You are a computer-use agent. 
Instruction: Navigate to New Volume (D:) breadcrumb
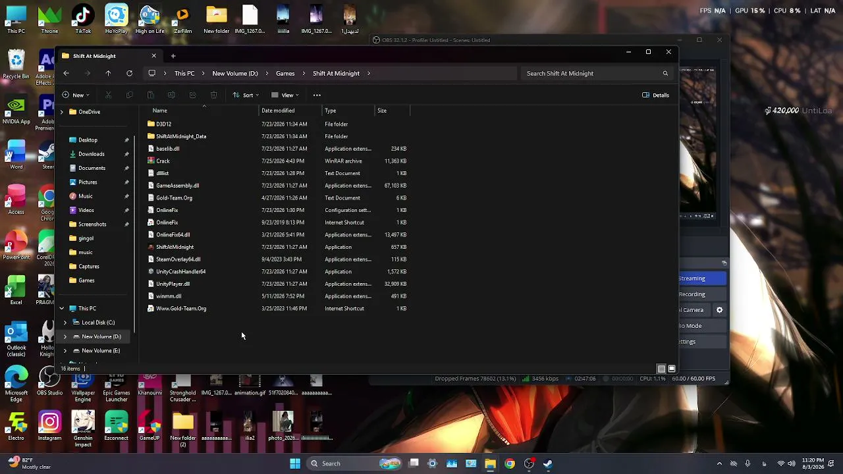235,73
